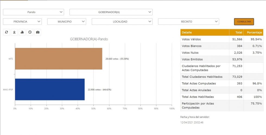The width and height of the screenshot is (266, 135).
Task: Click Total Ciudadanos Habilitados row label
Action: coord(202,77)
